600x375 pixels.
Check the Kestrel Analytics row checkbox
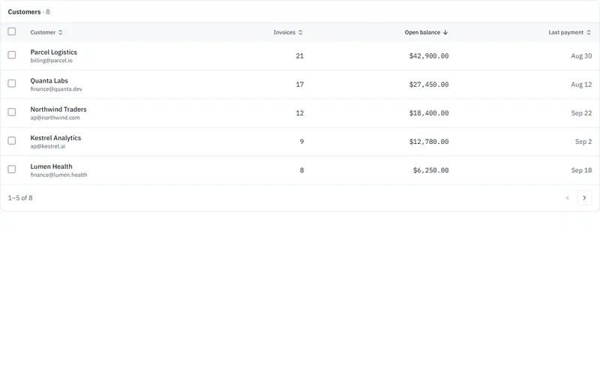click(x=12, y=141)
